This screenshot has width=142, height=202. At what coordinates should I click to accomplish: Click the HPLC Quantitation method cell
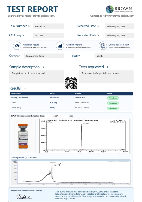(x=82, y=103)
